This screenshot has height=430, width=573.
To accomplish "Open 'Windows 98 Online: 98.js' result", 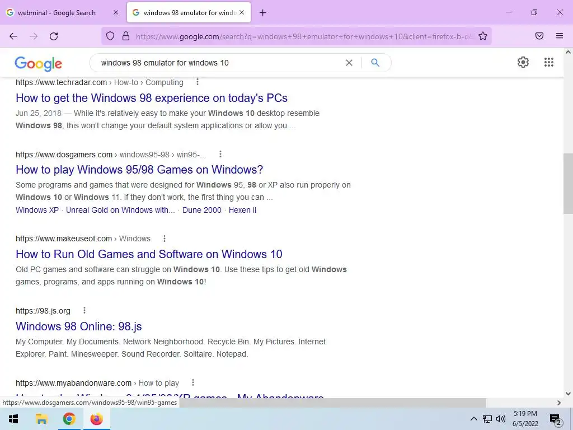I will (78, 326).
